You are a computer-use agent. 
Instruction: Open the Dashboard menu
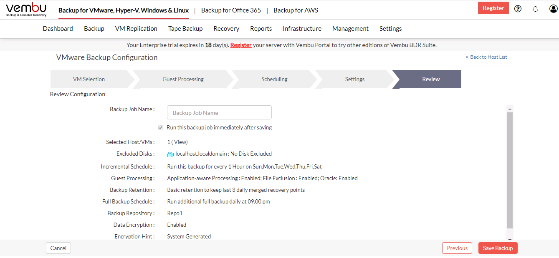(x=58, y=29)
